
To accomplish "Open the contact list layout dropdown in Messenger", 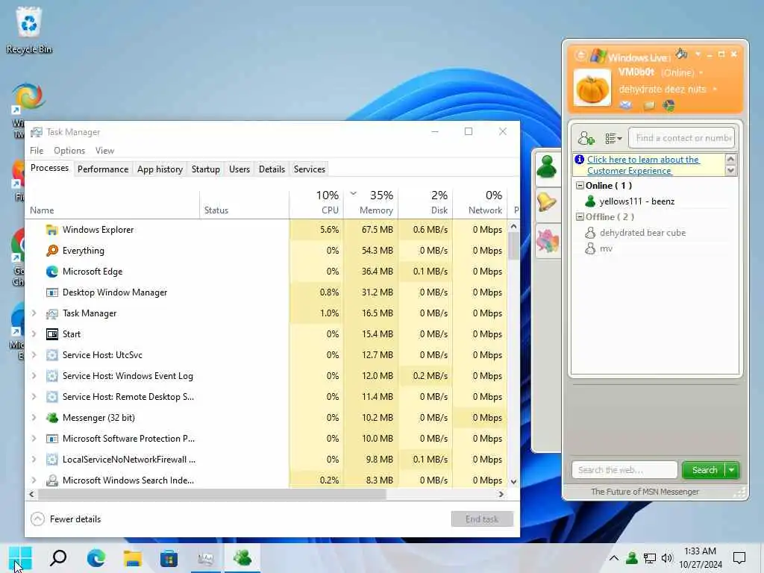I will pyautogui.click(x=613, y=138).
